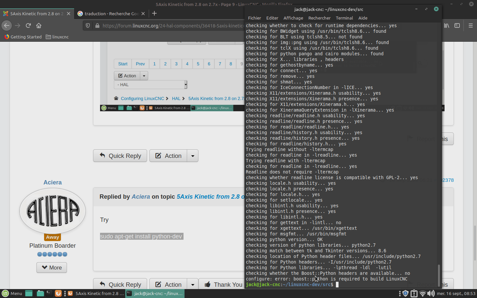
Task: Click the Aciera avatar image
Action: 52,211
